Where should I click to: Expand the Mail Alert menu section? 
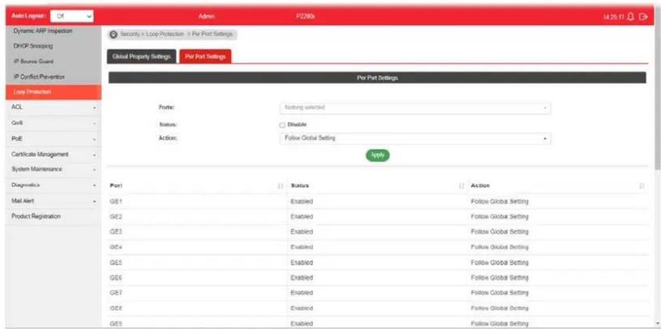click(x=53, y=201)
